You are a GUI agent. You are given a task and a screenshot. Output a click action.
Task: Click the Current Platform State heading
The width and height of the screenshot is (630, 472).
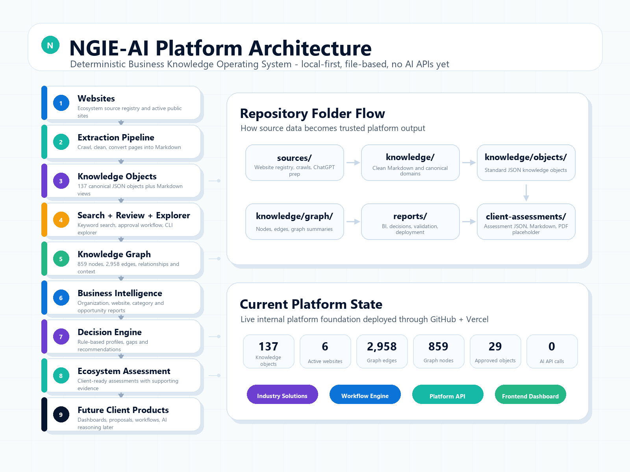[x=311, y=304]
